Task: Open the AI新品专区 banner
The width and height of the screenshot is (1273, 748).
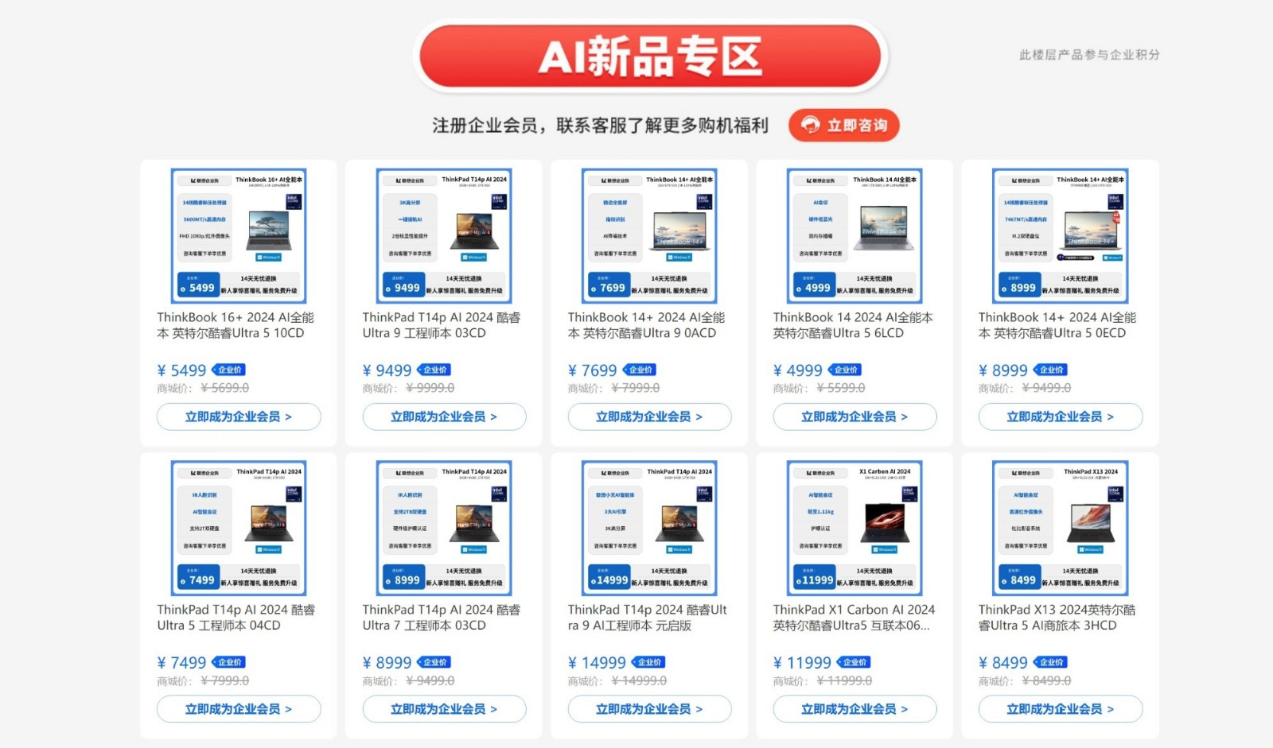Action: click(x=650, y=56)
